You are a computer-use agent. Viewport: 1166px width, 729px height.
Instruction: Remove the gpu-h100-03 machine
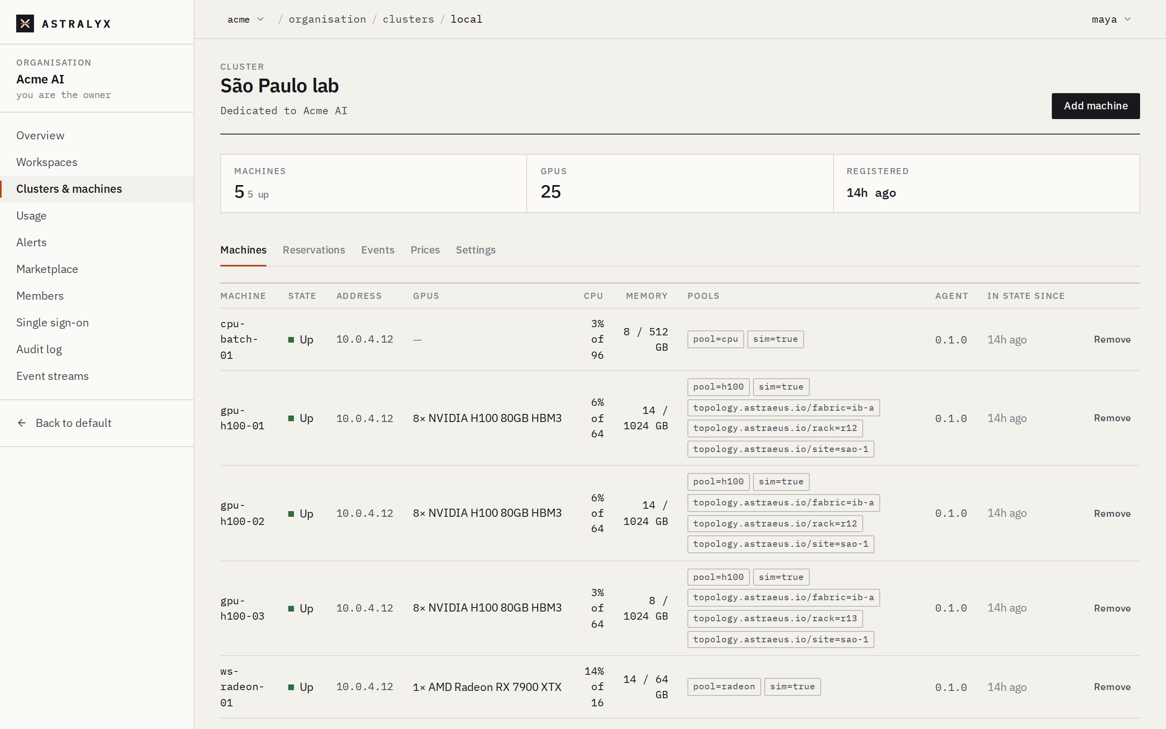coord(1112,608)
